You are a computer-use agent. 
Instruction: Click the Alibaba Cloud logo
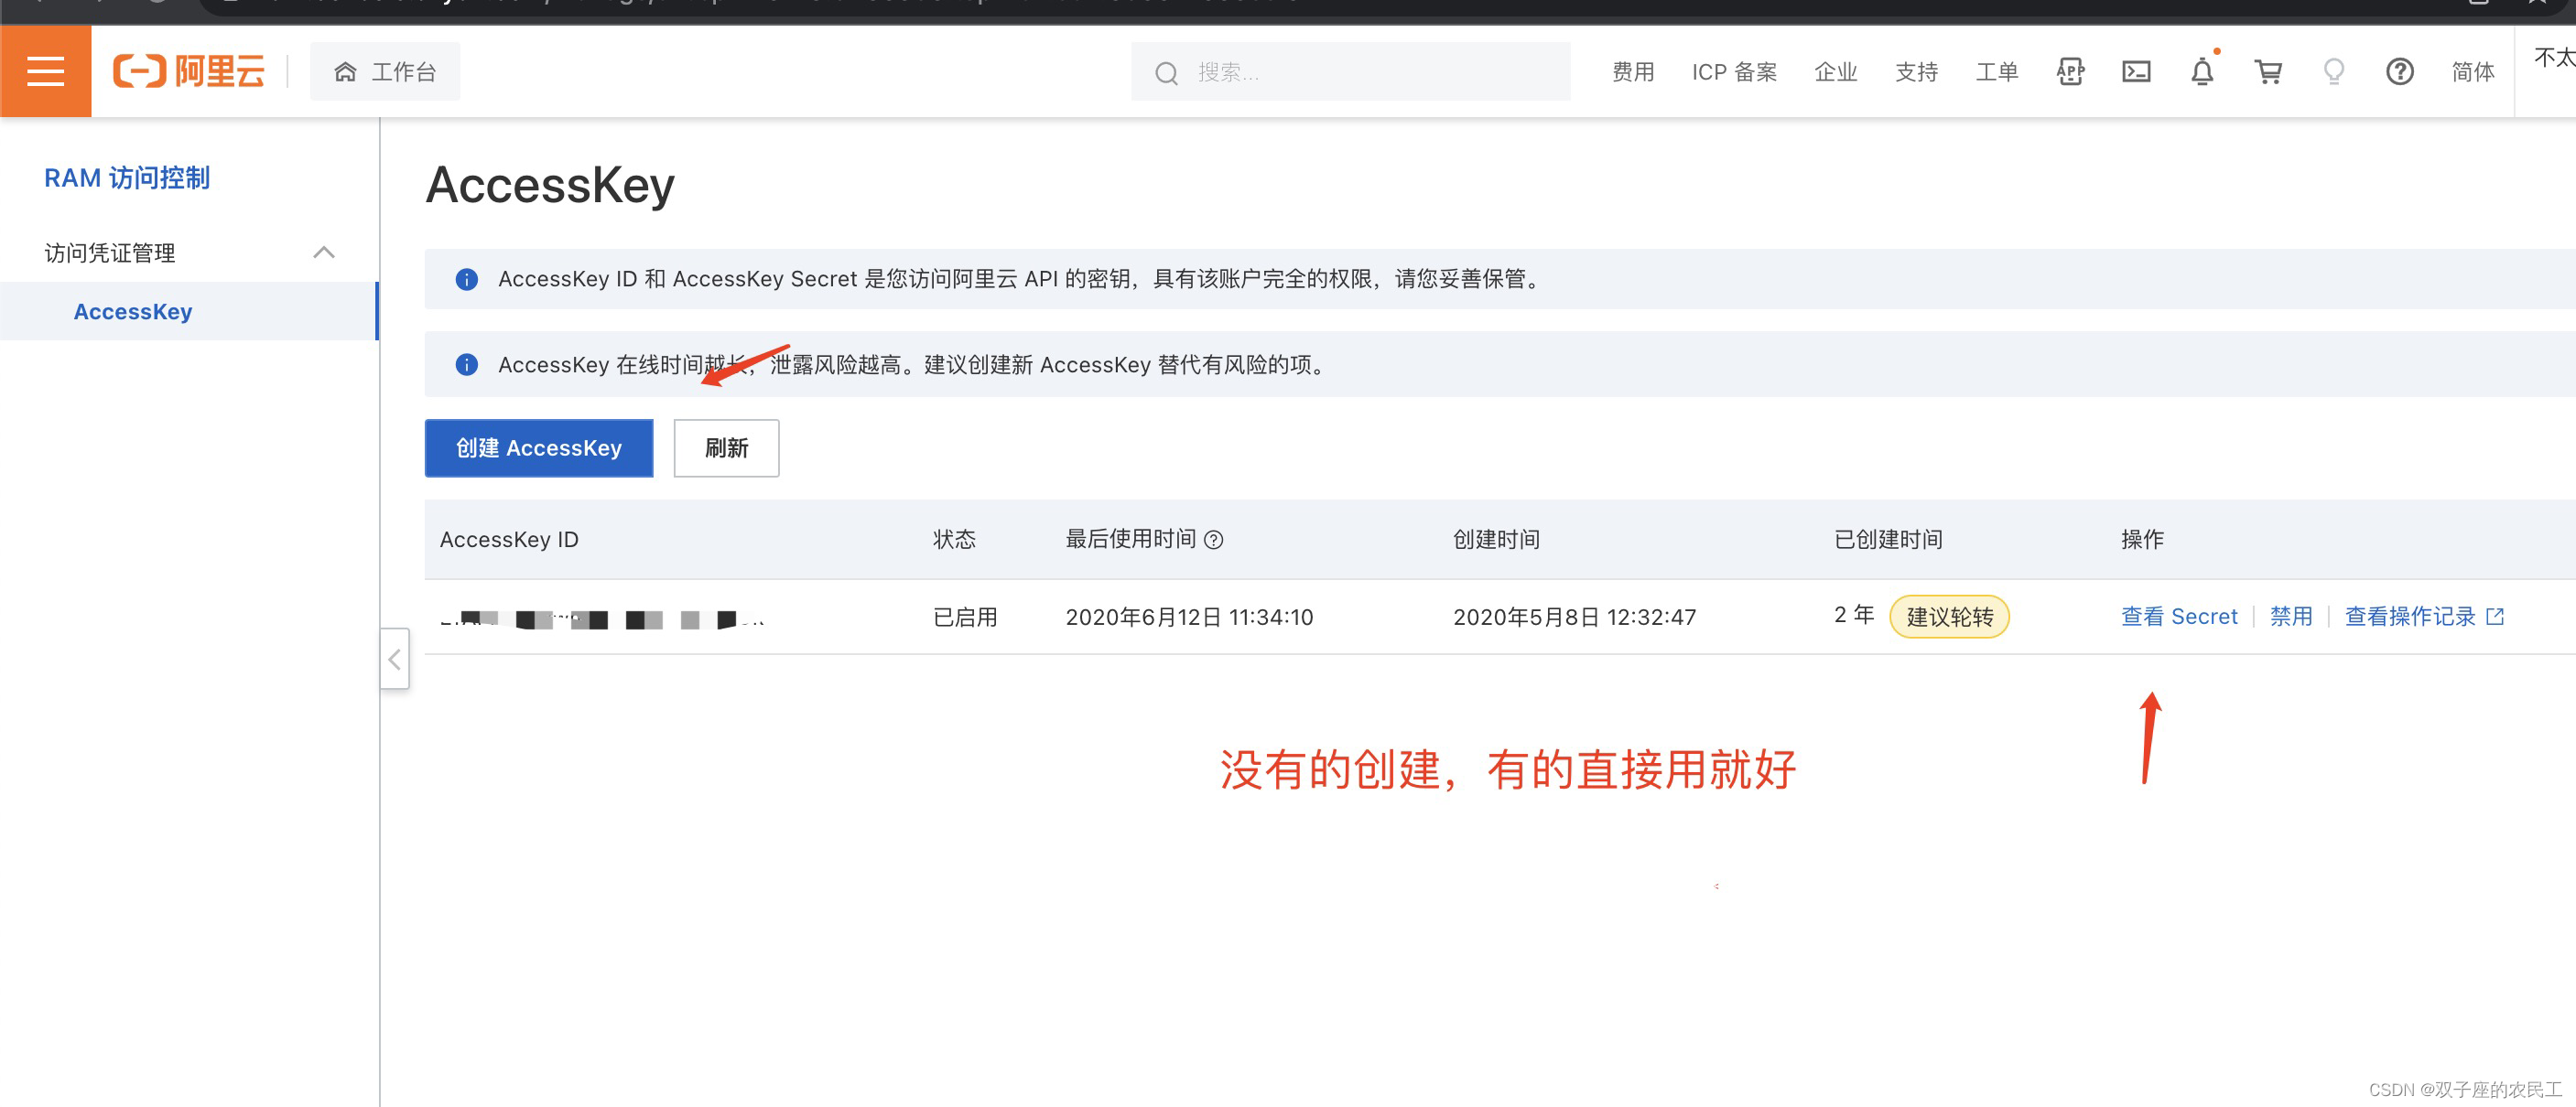(x=189, y=72)
